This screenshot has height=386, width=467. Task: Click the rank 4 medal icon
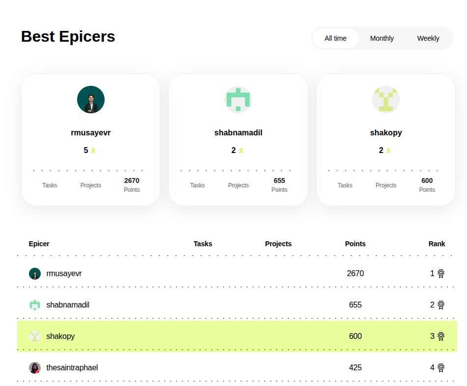point(441,368)
